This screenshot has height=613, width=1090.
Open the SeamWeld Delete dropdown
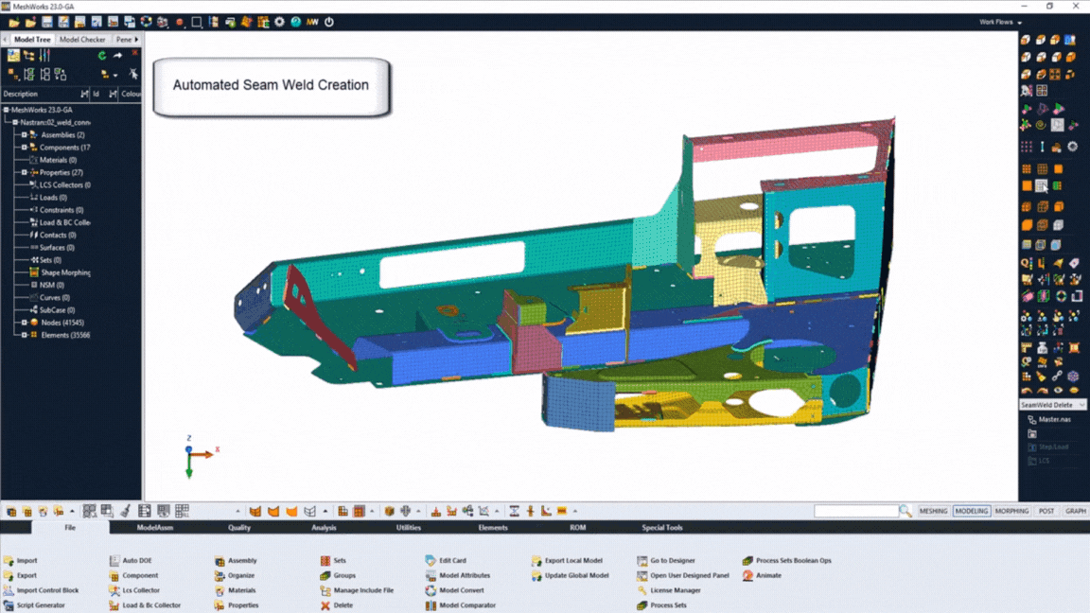click(1081, 405)
